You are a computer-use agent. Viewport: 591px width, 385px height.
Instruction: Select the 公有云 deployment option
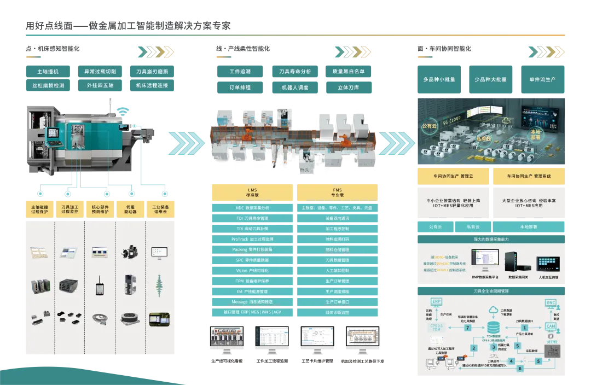coord(436,226)
